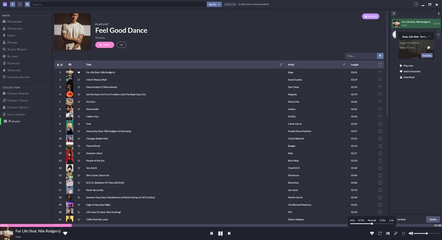Image resolution: width=442 pixels, height=240 pixels.
Task: Check the box for 'These Words' track
Action: [380, 146]
